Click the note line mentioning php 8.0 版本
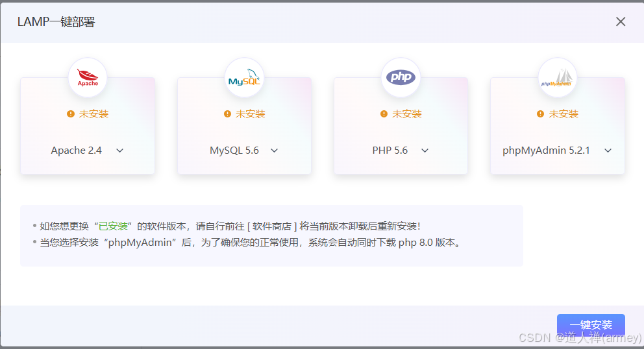 (x=247, y=243)
